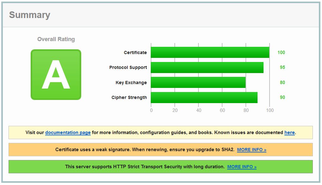Viewport: 322px width, 185px height.
Task: Click the 100 mark on the chart axis
Action: coord(270,110)
